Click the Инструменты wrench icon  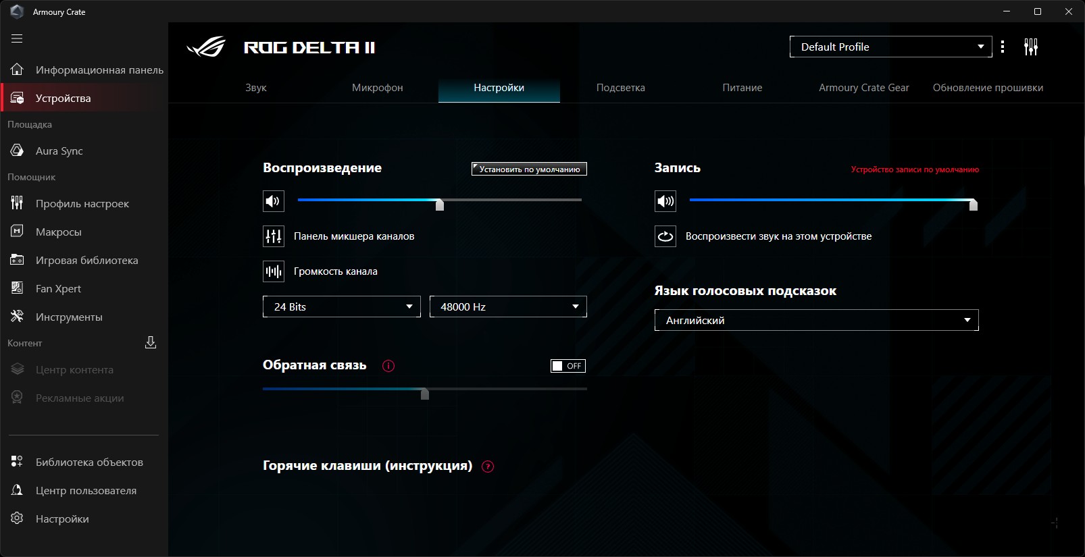click(17, 317)
